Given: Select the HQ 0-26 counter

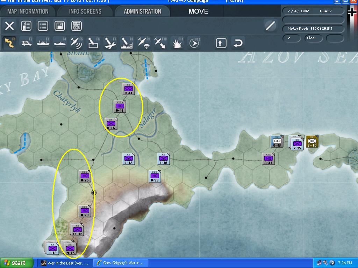Looking at the screenshot, I should coord(85,176).
